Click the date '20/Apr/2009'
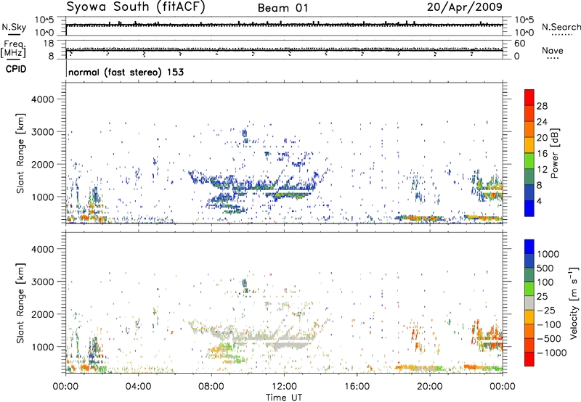 pos(465,7)
